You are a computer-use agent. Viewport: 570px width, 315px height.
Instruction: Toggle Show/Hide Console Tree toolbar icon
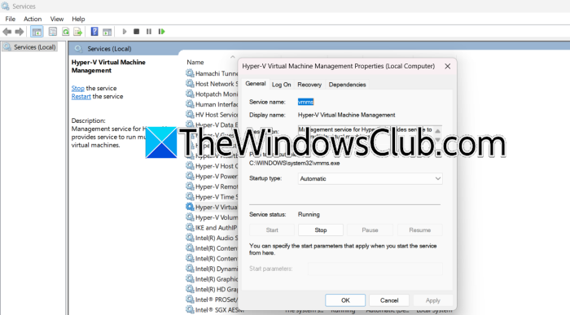click(37, 32)
